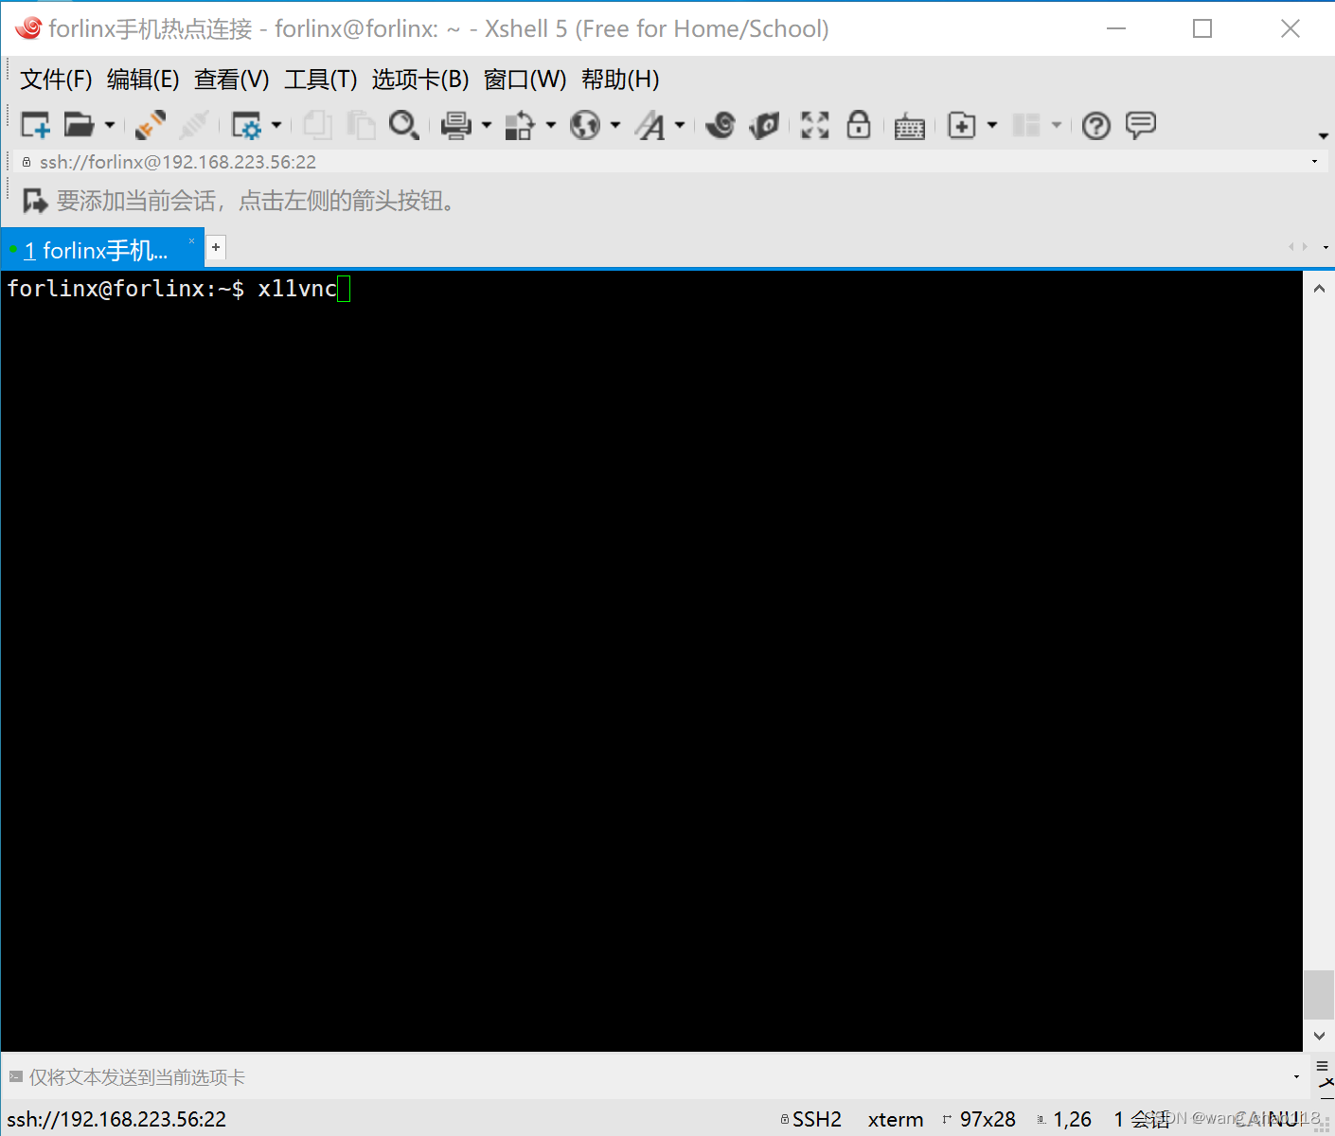This screenshot has width=1335, height=1136.
Task: Expand the font settings dropdown
Action: (679, 124)
